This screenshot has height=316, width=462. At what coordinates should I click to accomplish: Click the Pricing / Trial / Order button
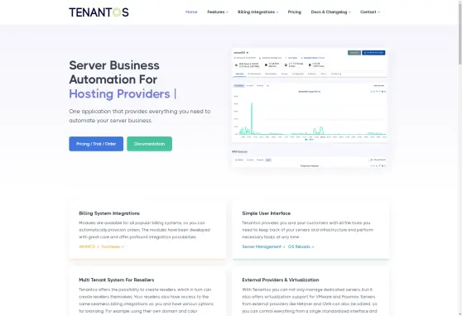tap(96, 144)
